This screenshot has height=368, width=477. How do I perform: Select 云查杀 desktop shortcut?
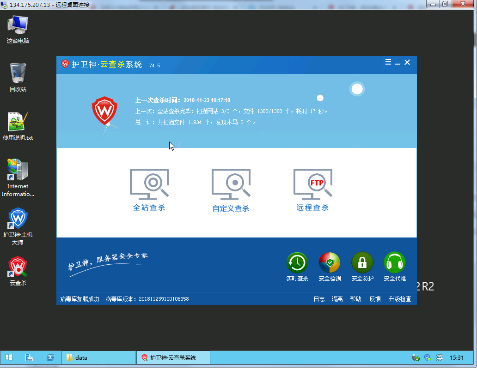[18, 271]
